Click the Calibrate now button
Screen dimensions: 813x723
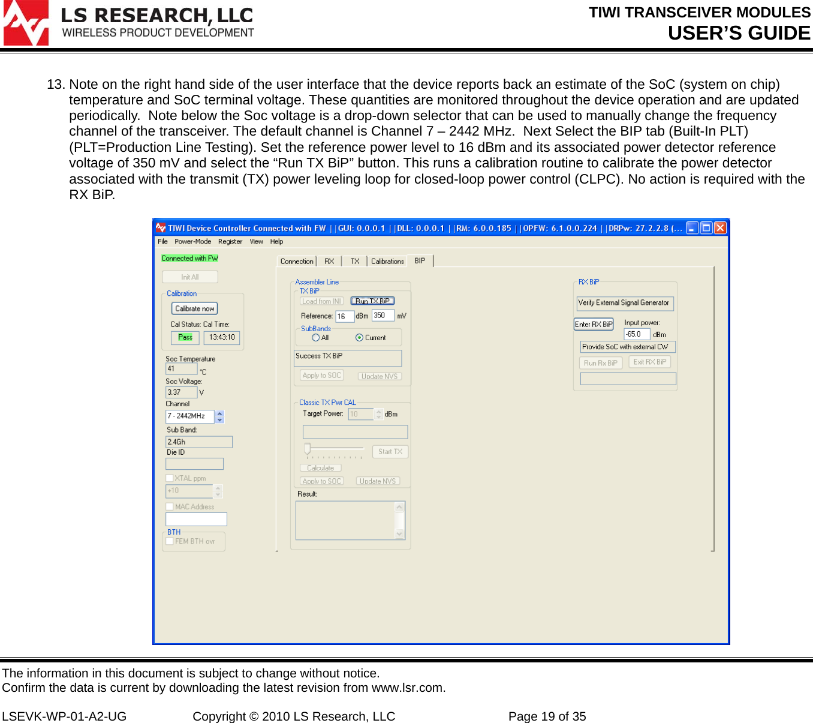[195, 308]
